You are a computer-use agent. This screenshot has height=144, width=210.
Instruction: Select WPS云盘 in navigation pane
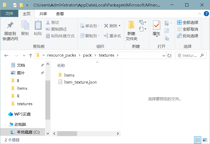click(x=23, y=114)
